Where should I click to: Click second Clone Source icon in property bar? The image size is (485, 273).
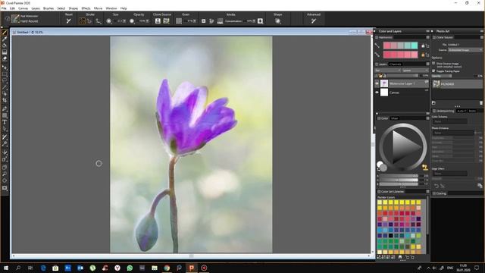click(x=167, y=21)
